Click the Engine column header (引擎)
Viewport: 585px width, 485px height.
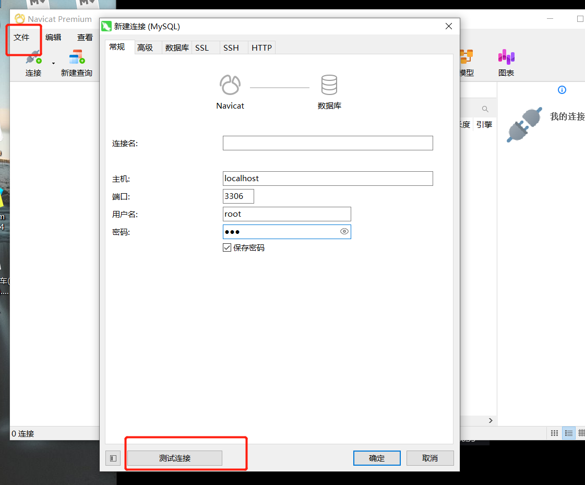coord(484,124)
